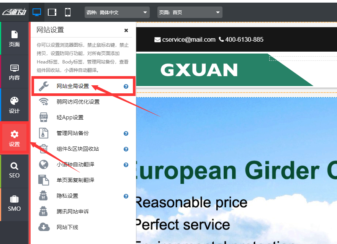Open the SMO briefcase section

15,204
